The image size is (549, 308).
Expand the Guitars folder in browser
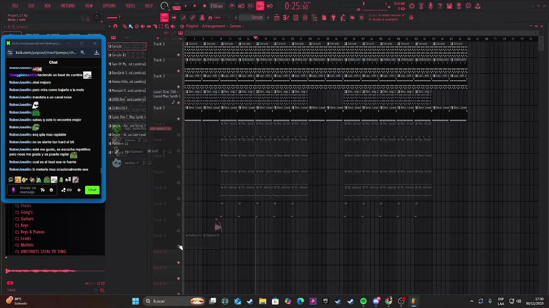27,219
